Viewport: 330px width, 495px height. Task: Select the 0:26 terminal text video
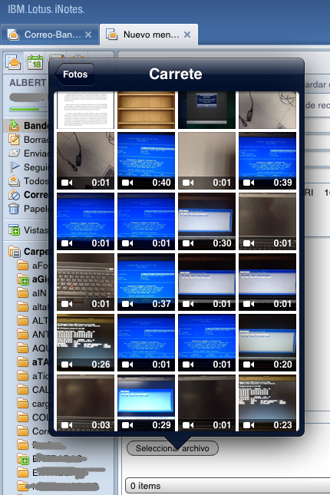(x=85, y=342)
